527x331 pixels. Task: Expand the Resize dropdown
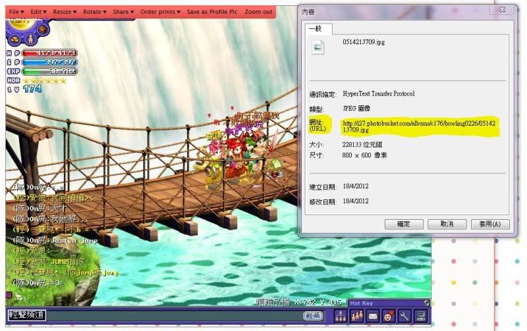pyautogui.click(x=65, y=12)
